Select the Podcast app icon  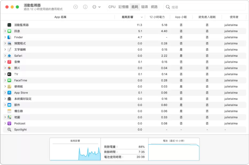tap(9, 124)
